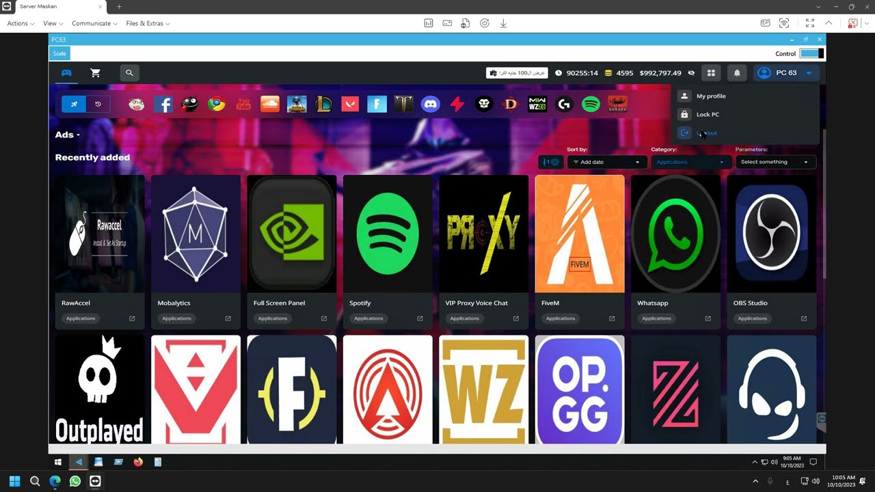This screenshot has height=492, width=875.
Task: Launch Fortnite from the quick bar
Action: pos(377,105)
